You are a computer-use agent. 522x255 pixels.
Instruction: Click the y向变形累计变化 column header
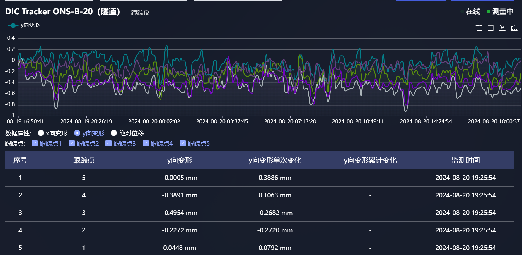click(370, 160)
